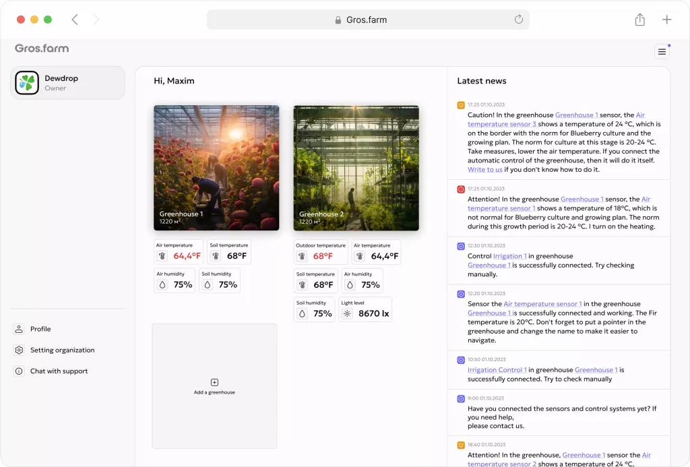This screenshot has width=690, height=467.
Task: Click the Hi, Maxim greeting
Action: point(174,81)
